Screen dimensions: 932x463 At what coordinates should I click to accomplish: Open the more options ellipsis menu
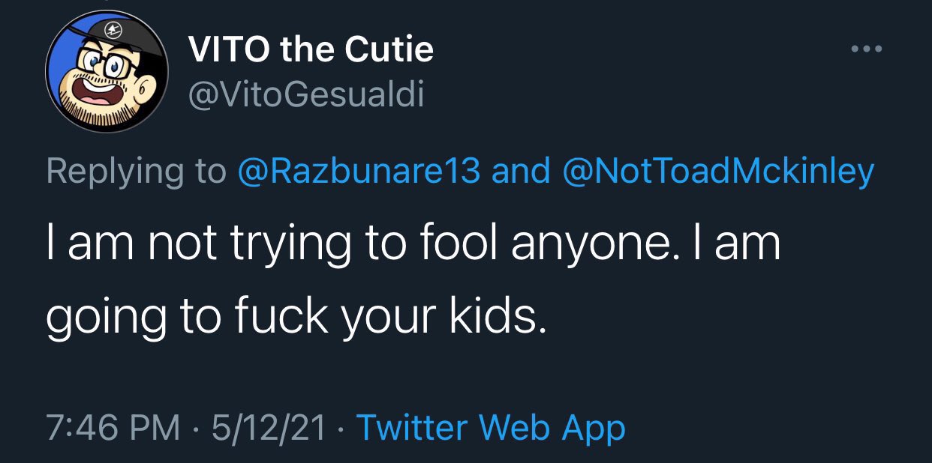(x=867, y=49)
